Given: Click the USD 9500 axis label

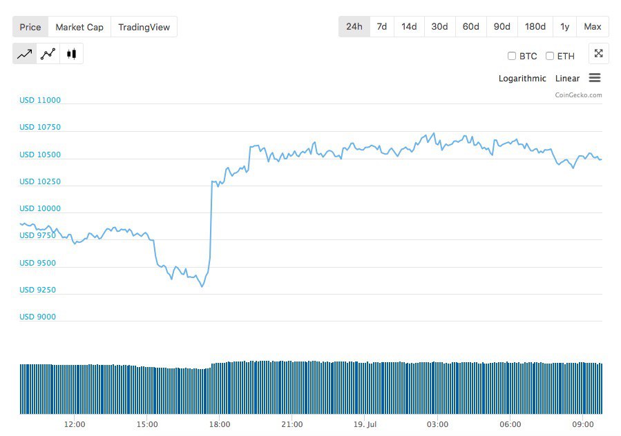Looking at the screenshot, I should (x=37, y=263).
